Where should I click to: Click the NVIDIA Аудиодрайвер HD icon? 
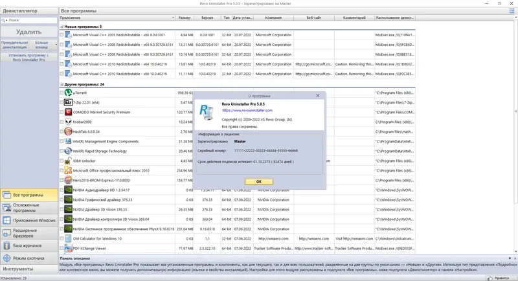coord(68,190)
